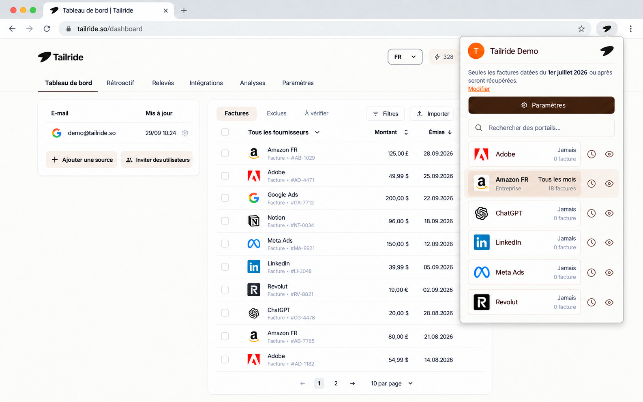
Task: Open Paramètres button in the extension popup
Action: (x=541, y=105)
